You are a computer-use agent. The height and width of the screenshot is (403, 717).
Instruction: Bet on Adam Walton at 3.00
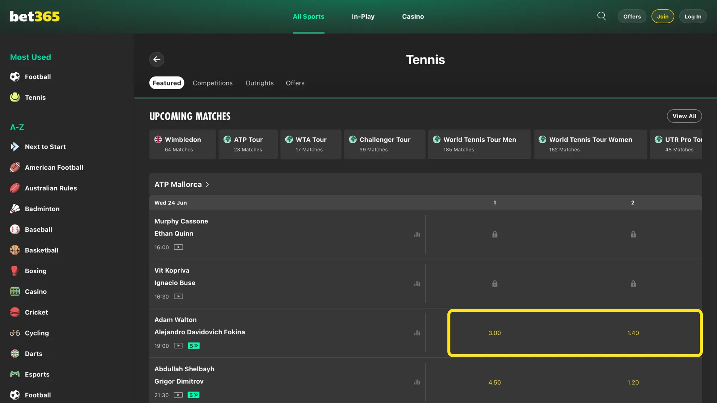pyautogui.click(x=494, y=333)
